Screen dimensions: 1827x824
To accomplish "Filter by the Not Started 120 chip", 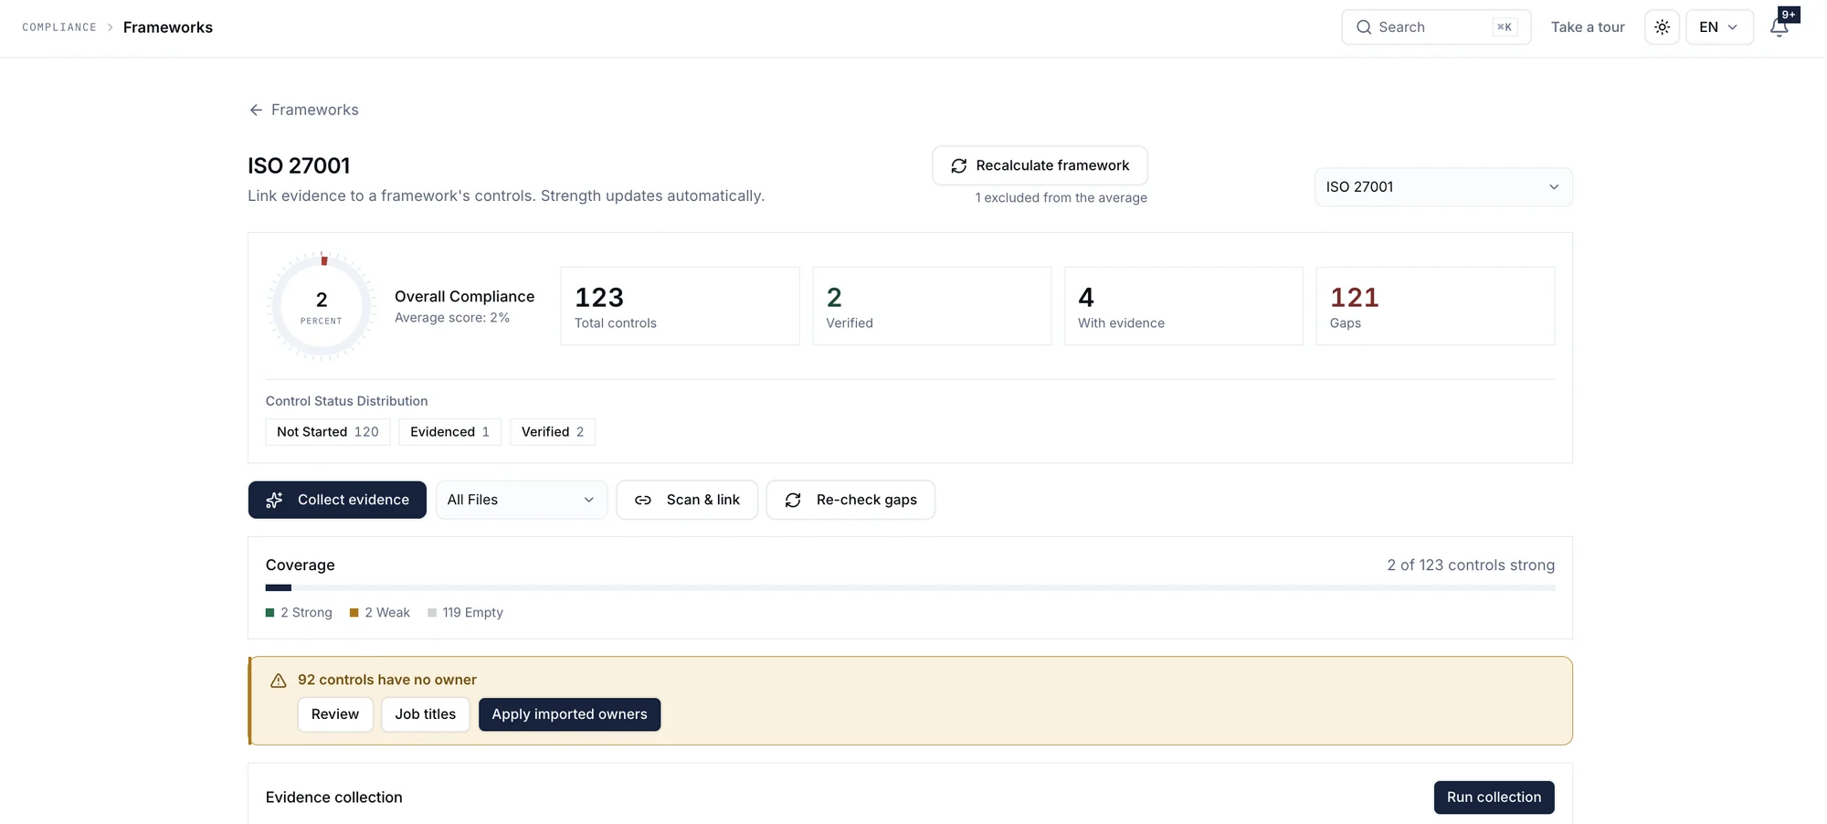I will click(328, 432).
